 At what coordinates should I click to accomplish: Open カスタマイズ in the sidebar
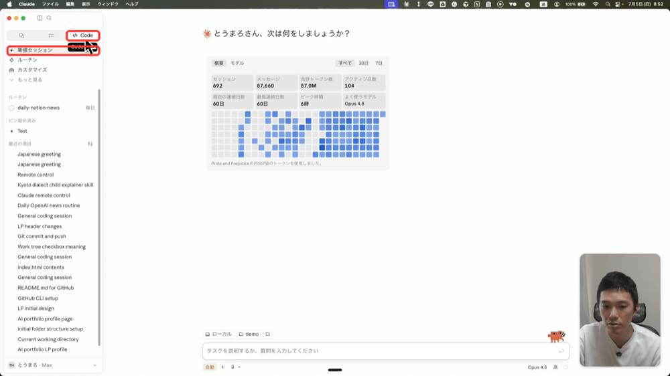pos(28,70)
